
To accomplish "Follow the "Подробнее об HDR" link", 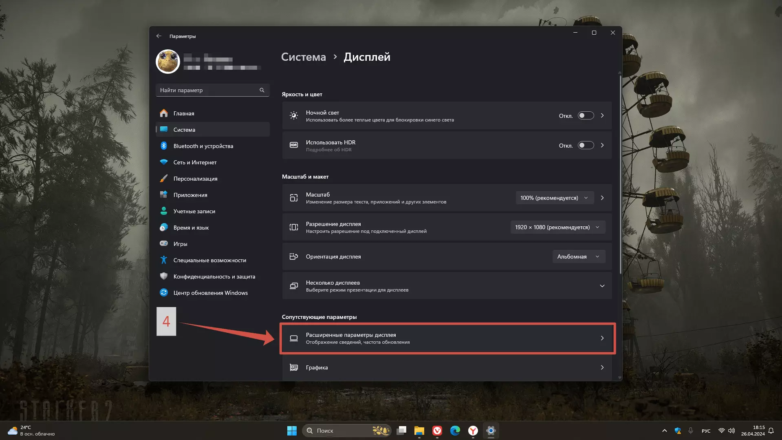I will (329, 150).
